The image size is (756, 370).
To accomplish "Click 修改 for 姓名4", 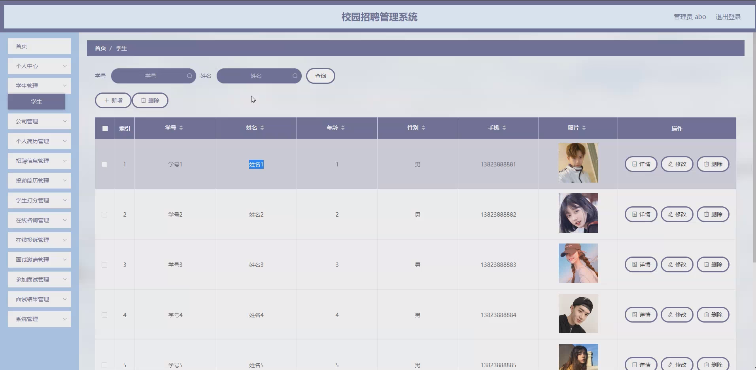I will (x=677, y=315).
